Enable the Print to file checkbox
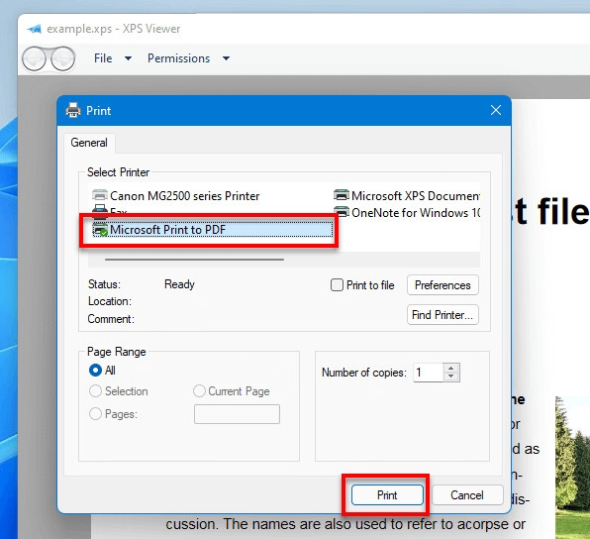Viewport: 590px width, 539px height. click(x=337, y=285)
